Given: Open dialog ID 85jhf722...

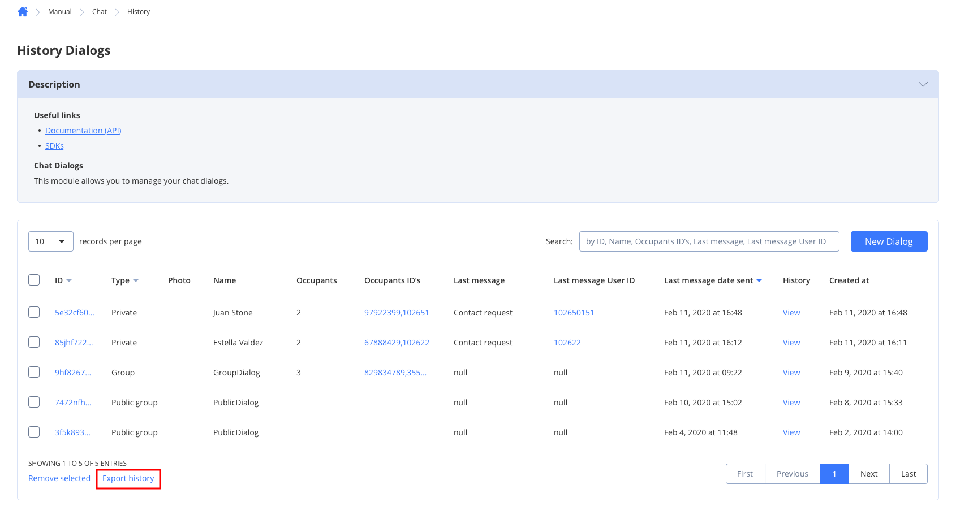Looking at the screenshot, I should coord(74,343).
